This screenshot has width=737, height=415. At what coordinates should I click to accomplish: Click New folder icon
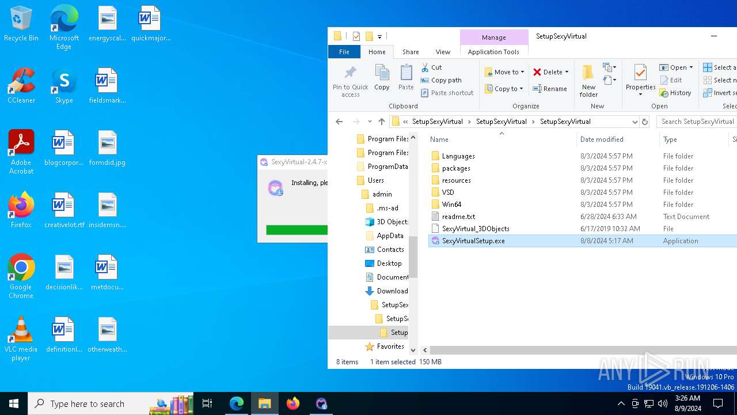[x=588, y=81]
